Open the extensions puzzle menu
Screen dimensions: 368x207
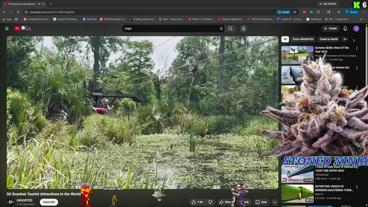pos(318,12)
